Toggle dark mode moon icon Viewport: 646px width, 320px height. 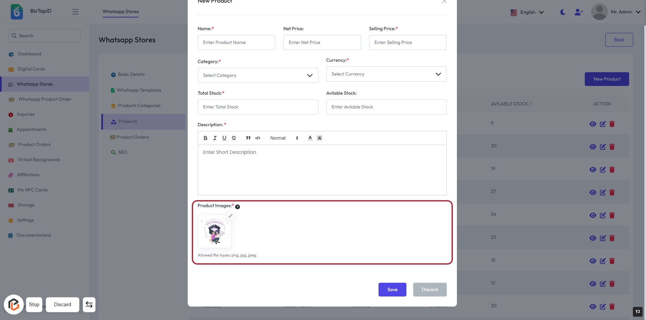point(563,12)
